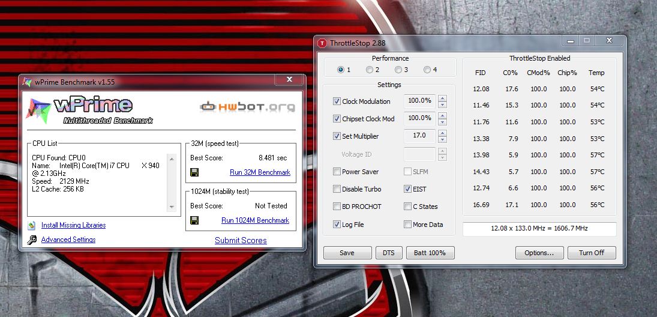
Task: Decrease Clock Modulation with the down arrow
Action: [x=442, y=105]
